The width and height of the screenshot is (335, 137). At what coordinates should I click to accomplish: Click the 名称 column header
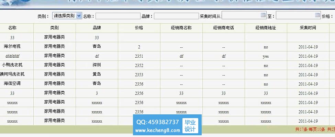click(12, 28)
